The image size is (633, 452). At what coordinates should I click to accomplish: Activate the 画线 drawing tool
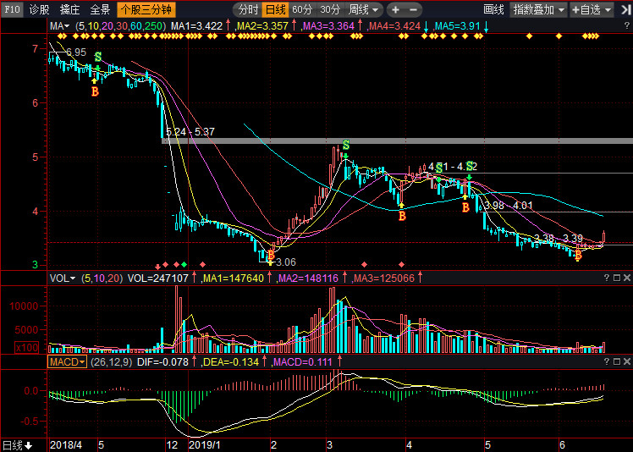pos(493,9)
